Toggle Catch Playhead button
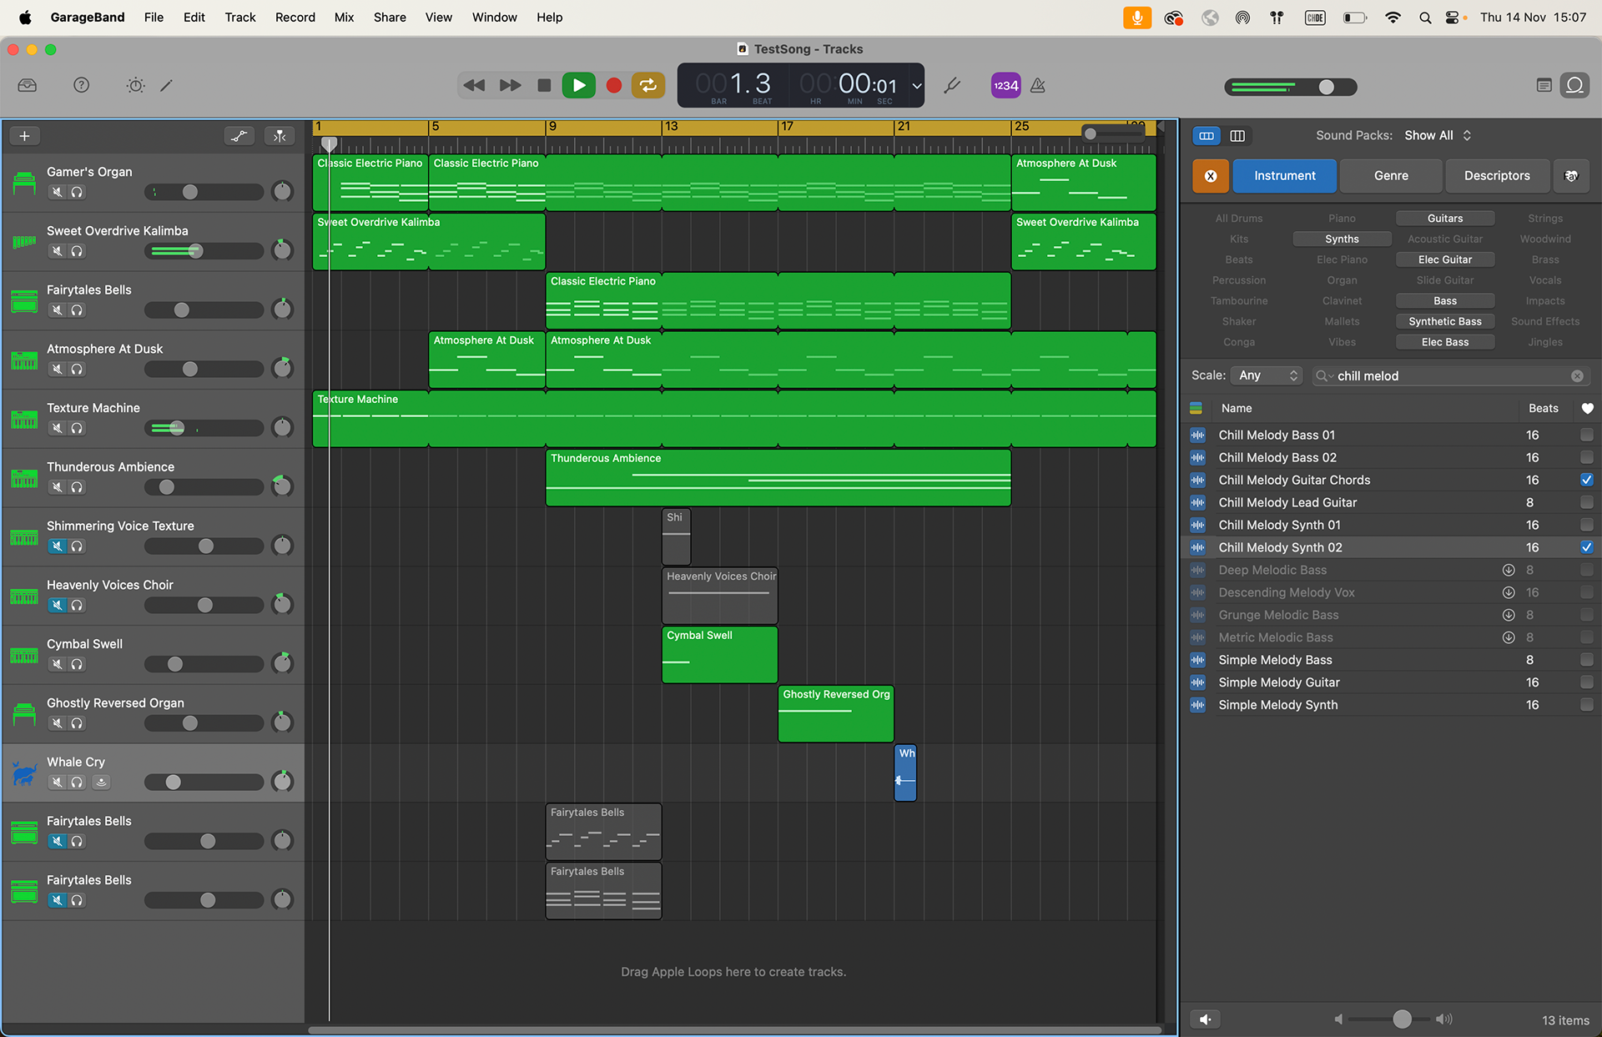This screenshot has height=1037, width=1602. [x=280, y=136]
